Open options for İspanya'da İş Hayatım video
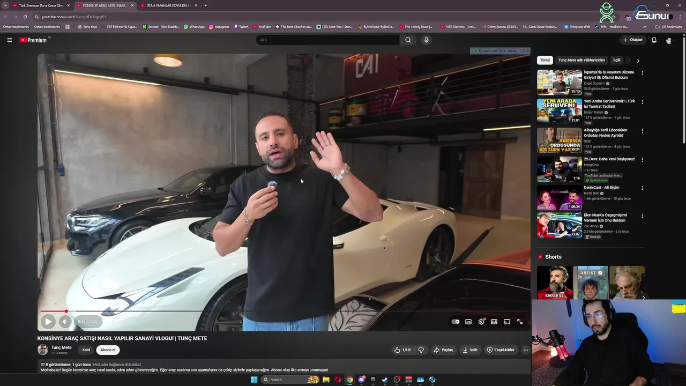 (643, 73)
